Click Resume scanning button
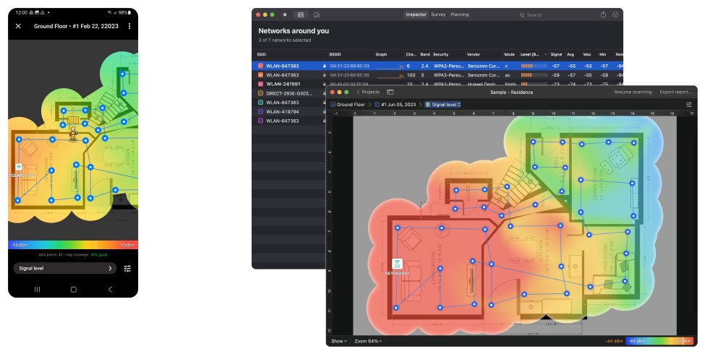 click(x=633, y=92)
